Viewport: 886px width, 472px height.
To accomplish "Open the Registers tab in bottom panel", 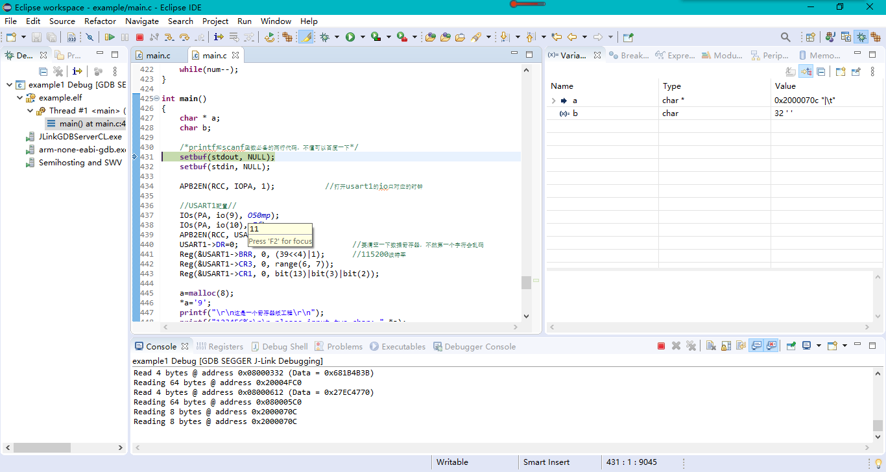I will click(220, 346).
